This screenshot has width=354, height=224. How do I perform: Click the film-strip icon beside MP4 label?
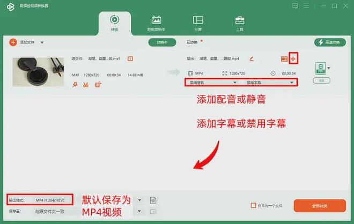[x=190, y=73]
